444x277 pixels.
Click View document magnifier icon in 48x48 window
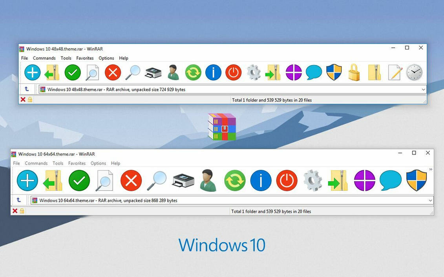(93, 73)
